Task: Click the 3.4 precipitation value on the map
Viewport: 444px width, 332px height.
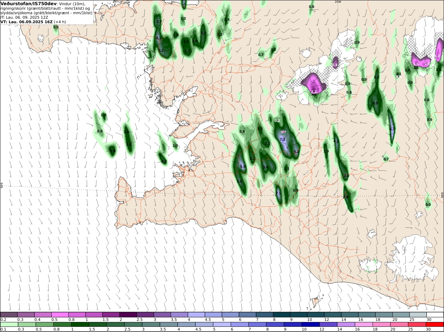Action: coord(265,167)
